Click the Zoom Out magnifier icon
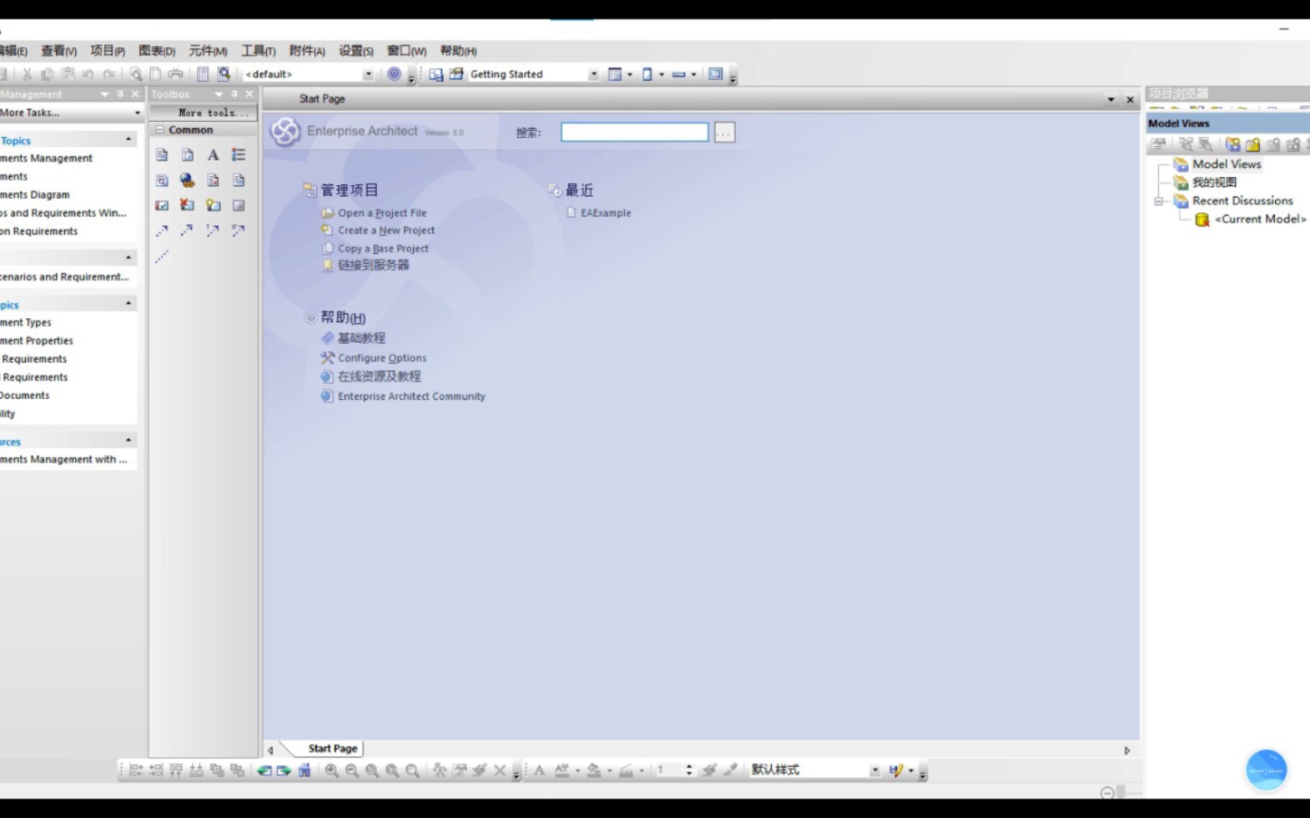 point(352,770)
